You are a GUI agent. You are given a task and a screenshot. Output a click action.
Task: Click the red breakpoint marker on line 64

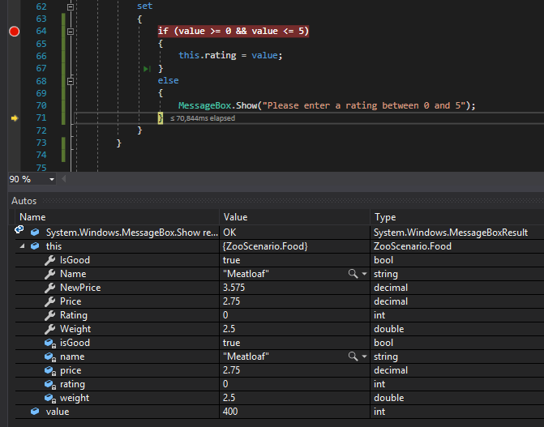[x=14, y=32]
